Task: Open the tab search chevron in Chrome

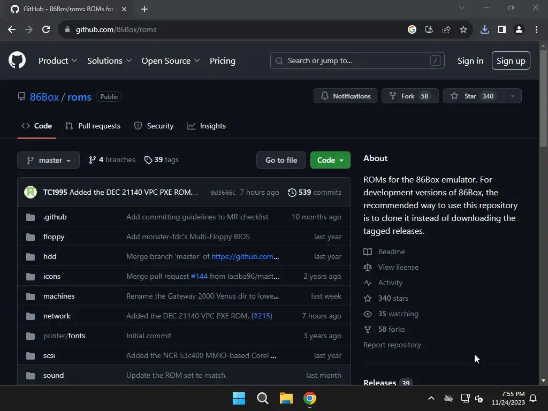Action: pyautogui.click(x=462, y=7)
